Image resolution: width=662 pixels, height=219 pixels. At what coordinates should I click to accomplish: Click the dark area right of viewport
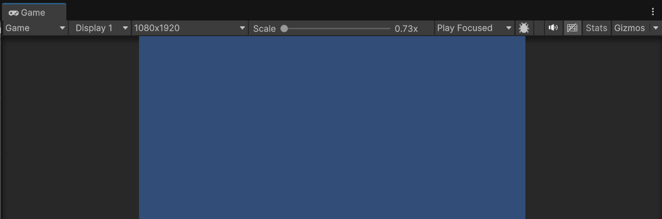[x=593, y=127]
